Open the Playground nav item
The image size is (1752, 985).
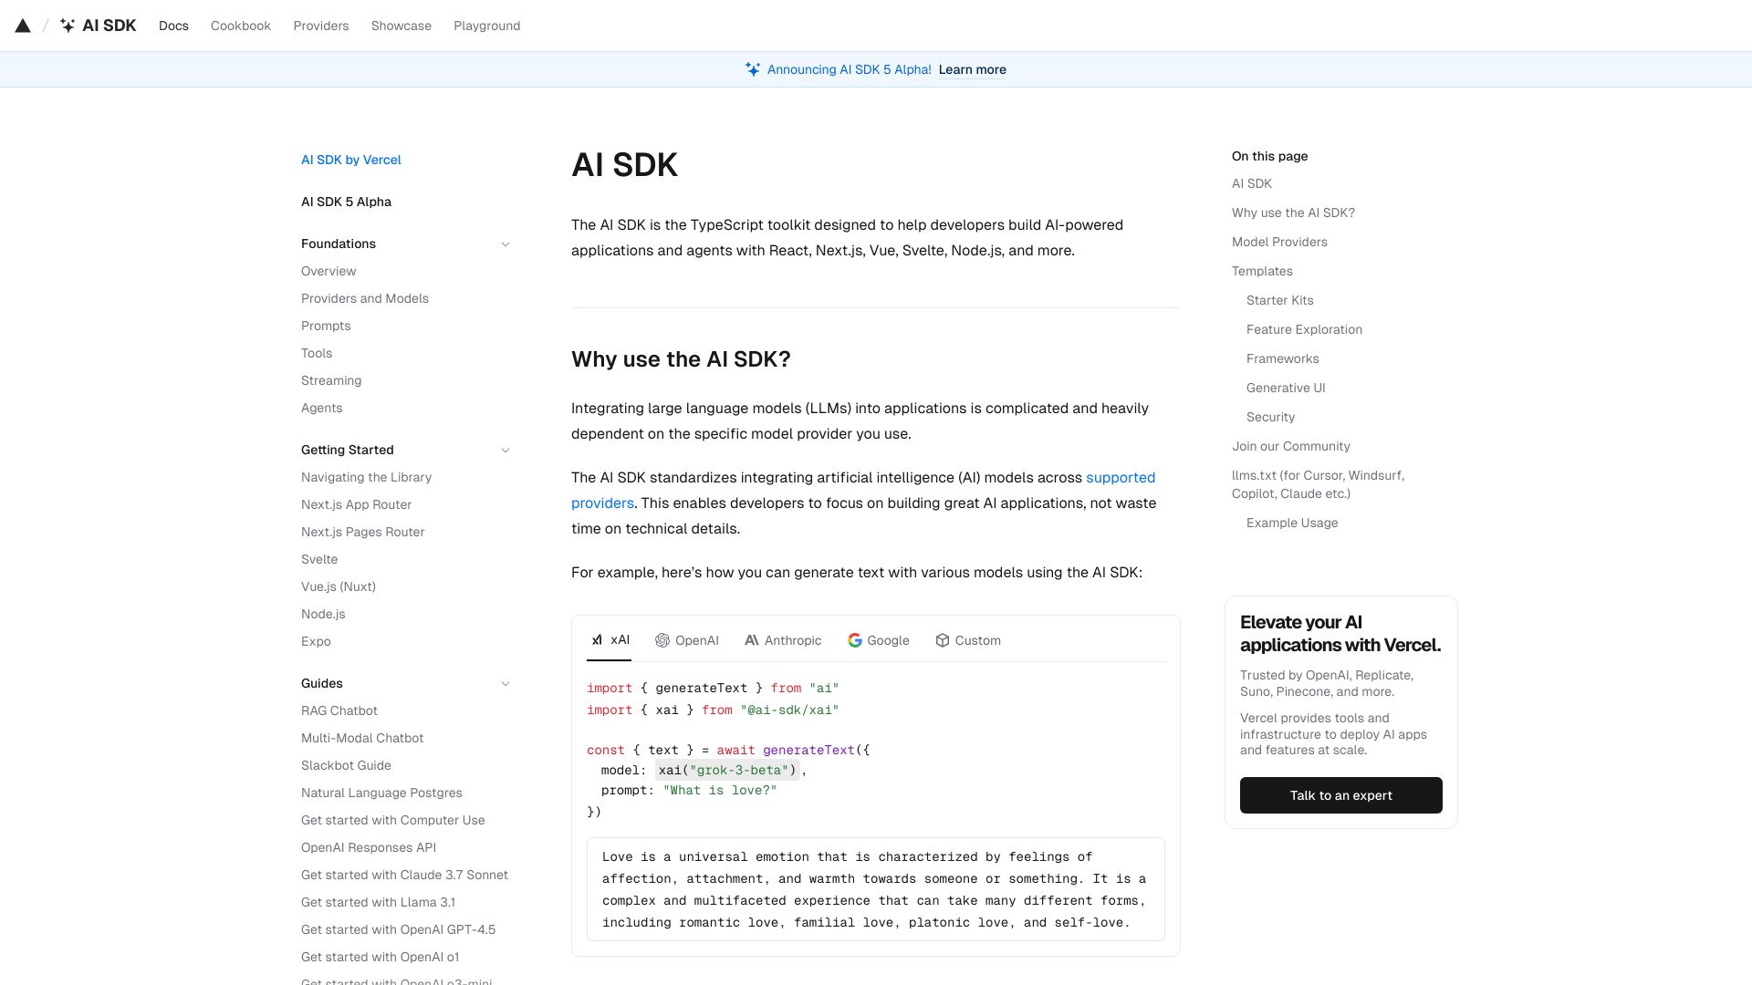[x=487, y=26]
